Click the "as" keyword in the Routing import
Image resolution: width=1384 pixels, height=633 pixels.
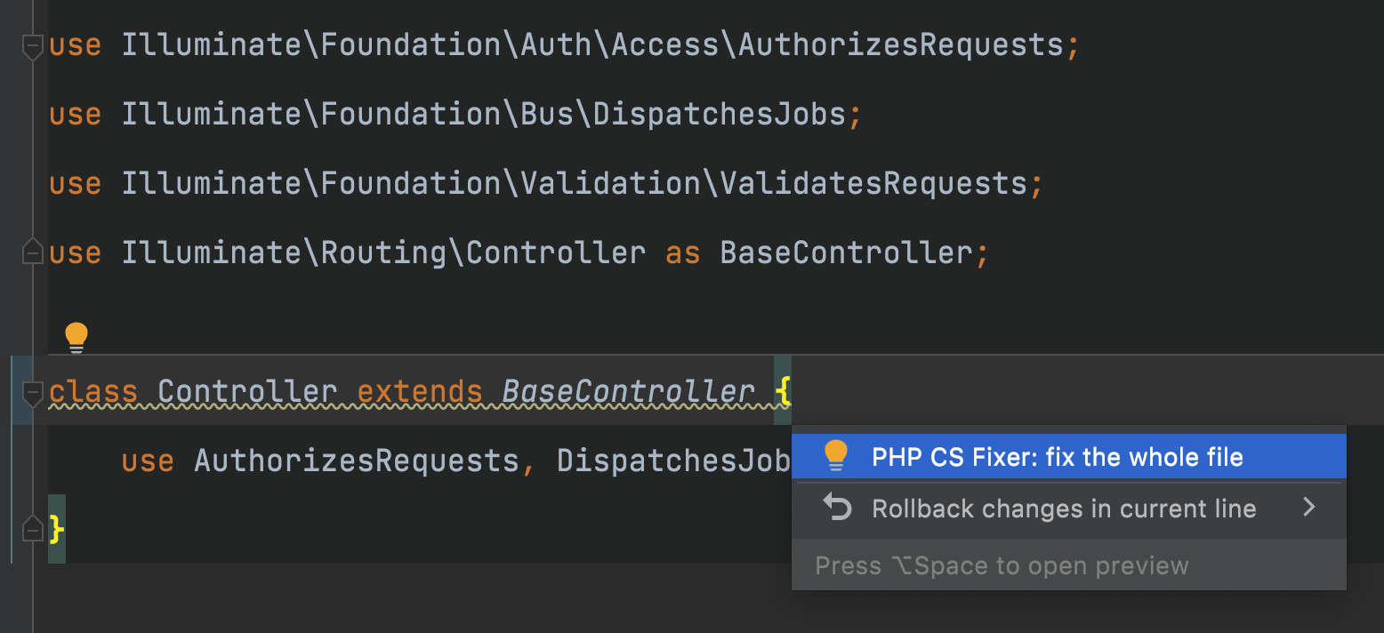[x=682, y=252]
